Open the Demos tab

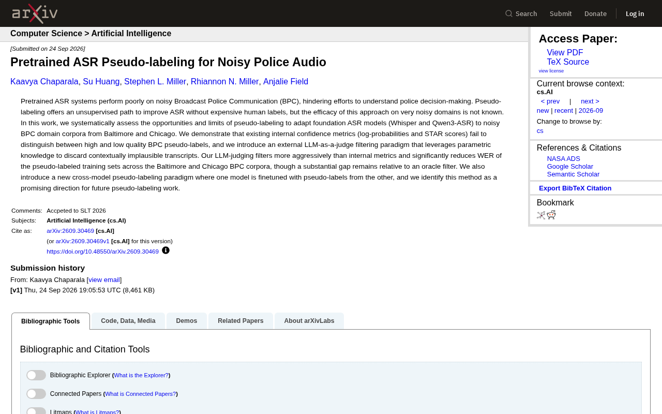[187, 321]
